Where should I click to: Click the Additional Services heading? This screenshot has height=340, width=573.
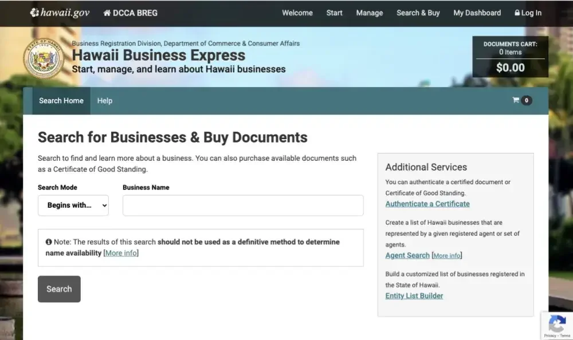(x=426, y=167)
